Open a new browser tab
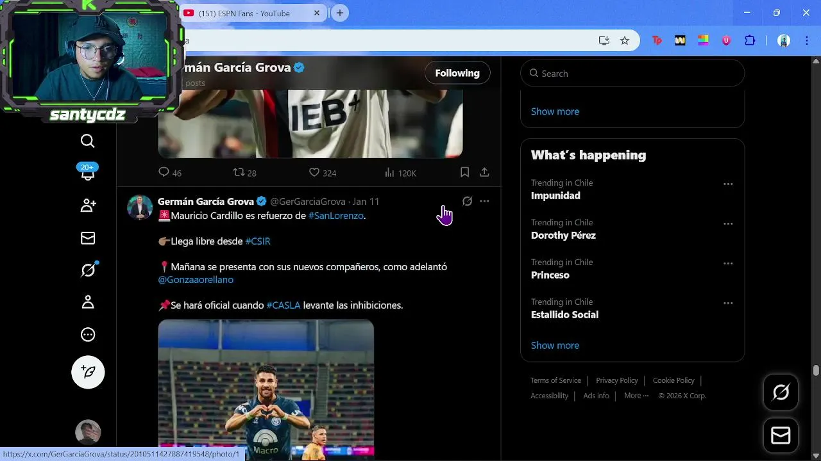Screen dimensions: 821x461 [x=340, y=13]
